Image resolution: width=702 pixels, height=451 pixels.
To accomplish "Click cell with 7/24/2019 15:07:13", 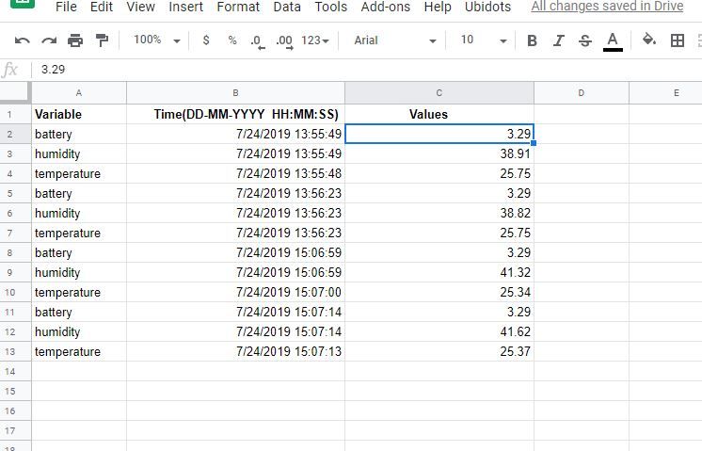I will pos(235,351).
